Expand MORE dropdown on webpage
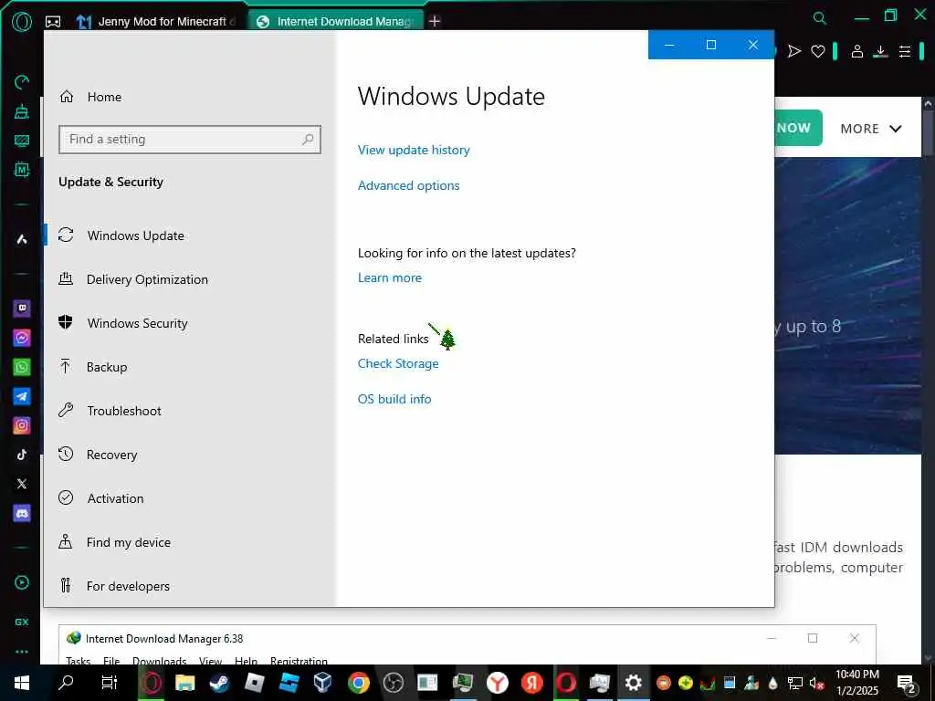935x701 pixels. click(x=871, y=129)
